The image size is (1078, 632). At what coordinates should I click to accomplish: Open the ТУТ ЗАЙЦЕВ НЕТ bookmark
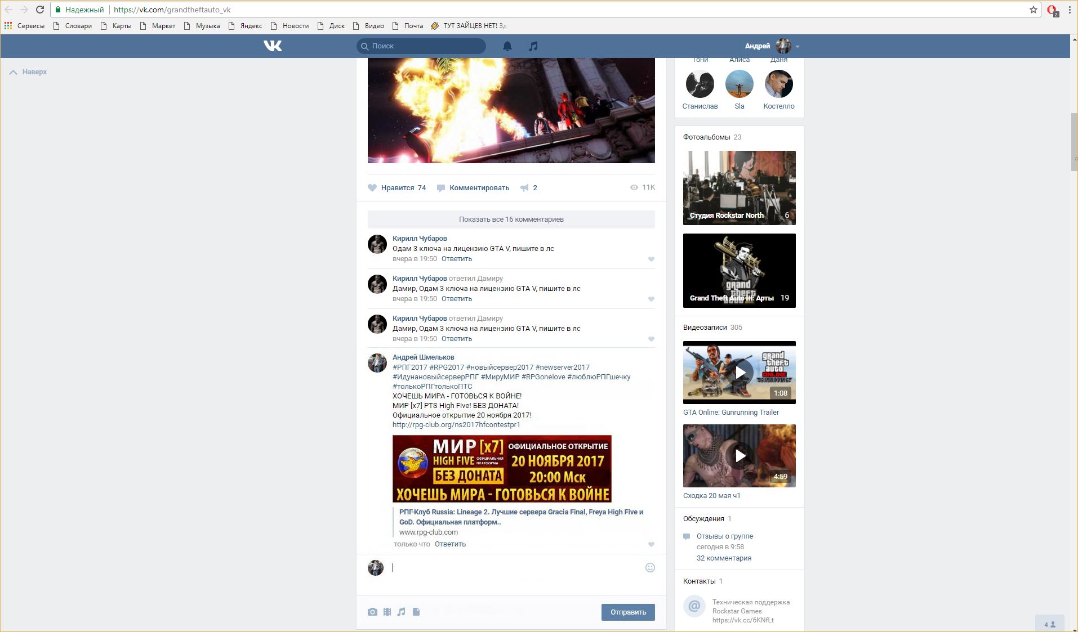coord(469,26)
